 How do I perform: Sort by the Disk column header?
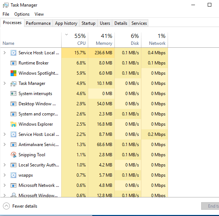[128, 40]
